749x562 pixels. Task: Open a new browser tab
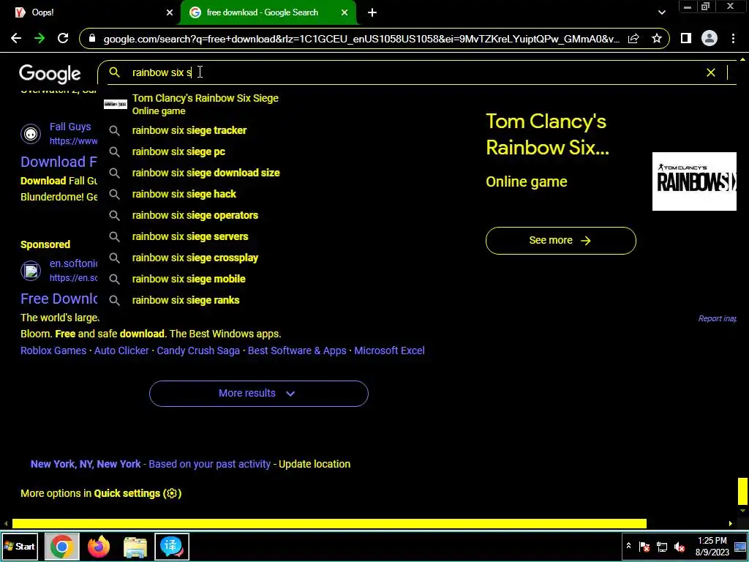click(372, 13)
